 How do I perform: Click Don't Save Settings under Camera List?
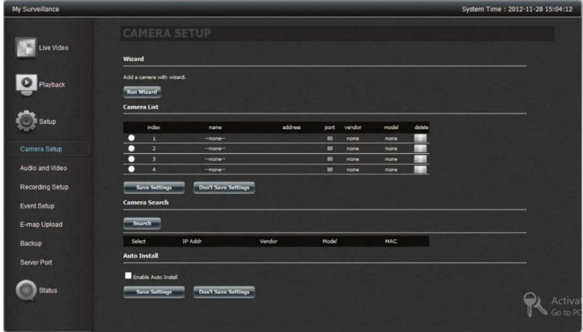[x=224, y=188]
